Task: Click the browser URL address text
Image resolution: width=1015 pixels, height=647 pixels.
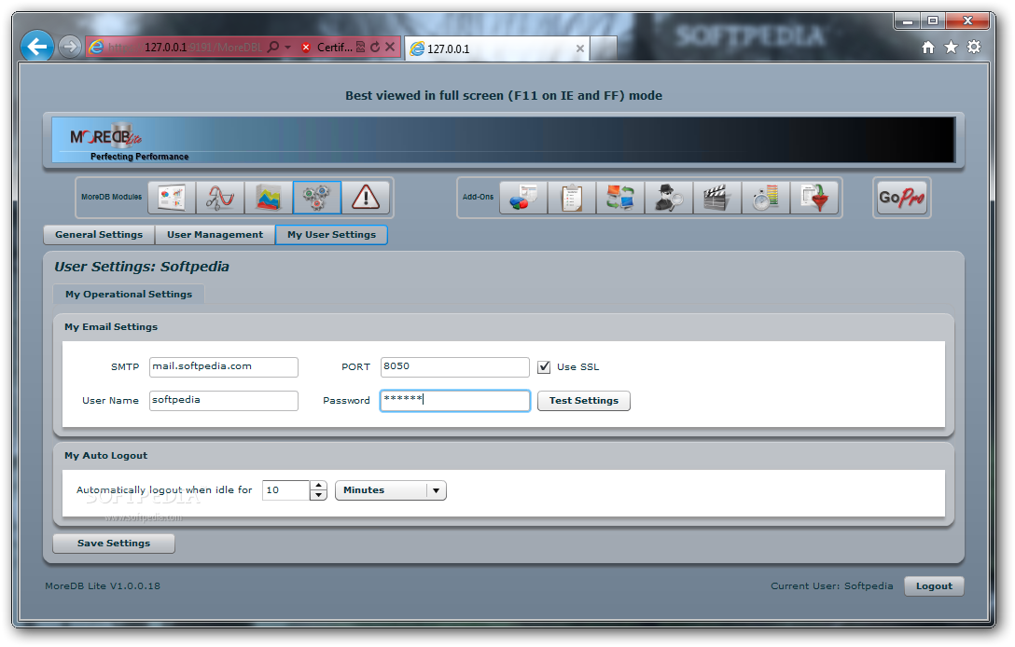Action: (x=185, y=48)
